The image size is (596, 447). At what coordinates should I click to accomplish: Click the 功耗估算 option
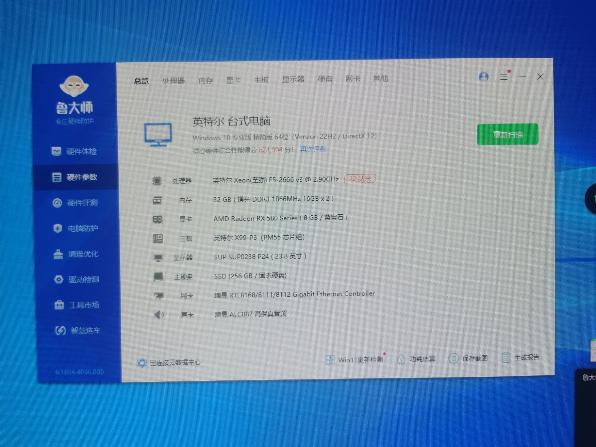pos(416,359)
